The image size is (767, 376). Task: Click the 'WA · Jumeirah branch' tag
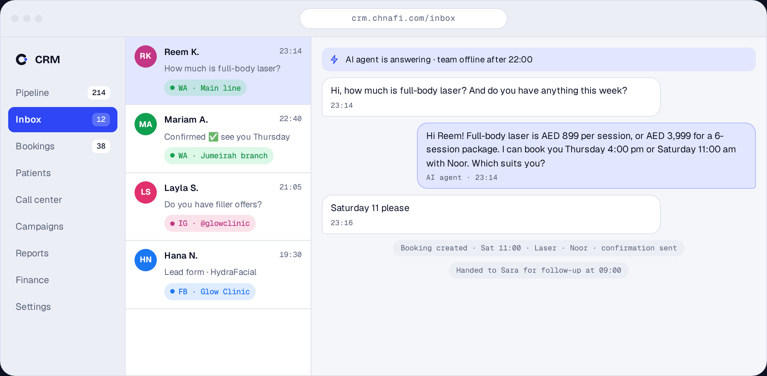(219, 156)
